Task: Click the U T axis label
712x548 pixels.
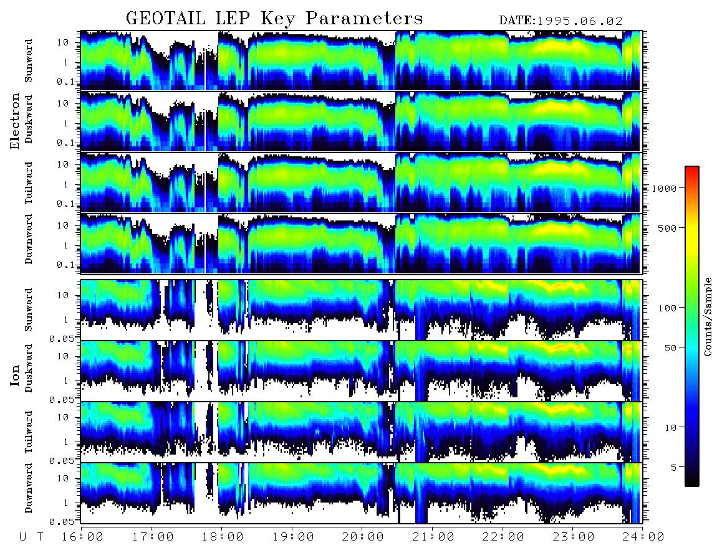Action: coord(31,537)
